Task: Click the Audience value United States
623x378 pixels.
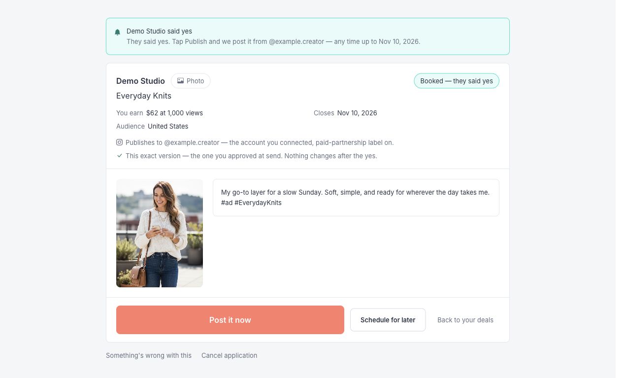Action: [x=168, y=126]
